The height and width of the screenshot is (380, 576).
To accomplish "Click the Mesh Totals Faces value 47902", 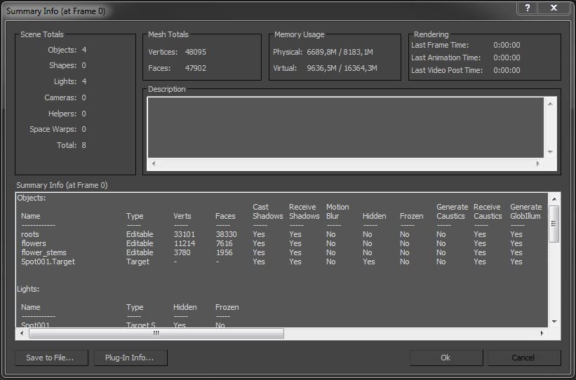I will click(196, 68).
